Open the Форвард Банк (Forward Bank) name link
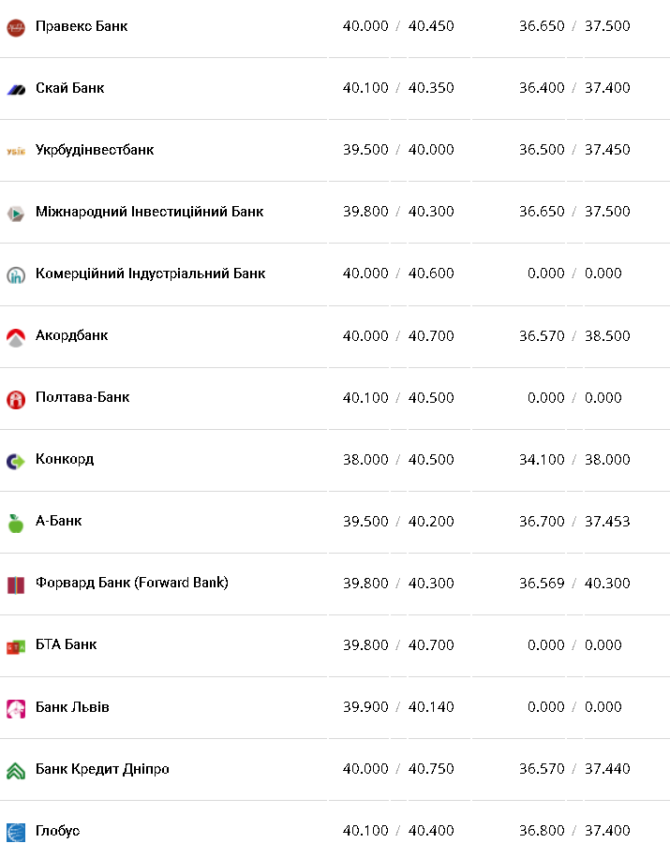Screen dimensions: 670x858 click(x=131, y=583)
